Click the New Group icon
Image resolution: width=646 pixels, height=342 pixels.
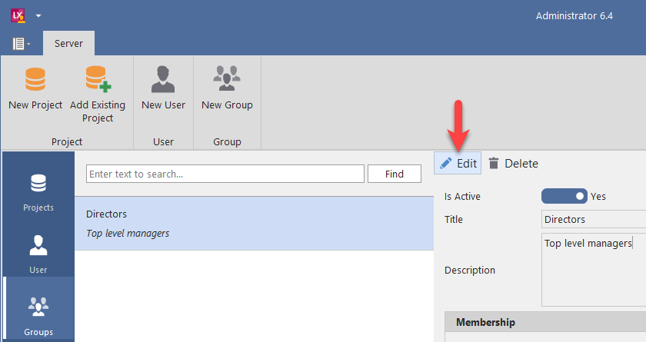click(x=227, y=79)
